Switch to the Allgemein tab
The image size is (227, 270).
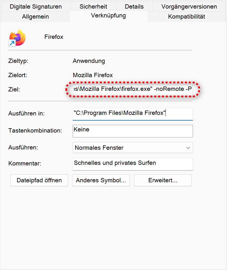(35, 17)
